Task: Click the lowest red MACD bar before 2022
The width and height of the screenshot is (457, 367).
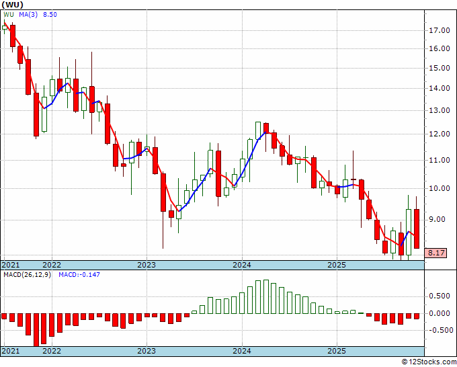Action: coord(36,329)
